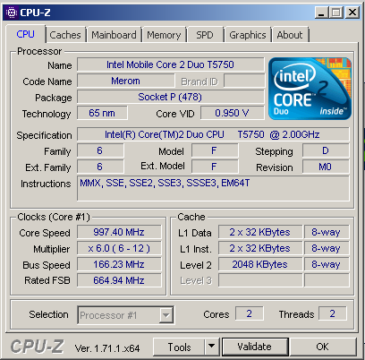Click the Specification field text
The width and height of the screenshot is (365, 360).
213,134
